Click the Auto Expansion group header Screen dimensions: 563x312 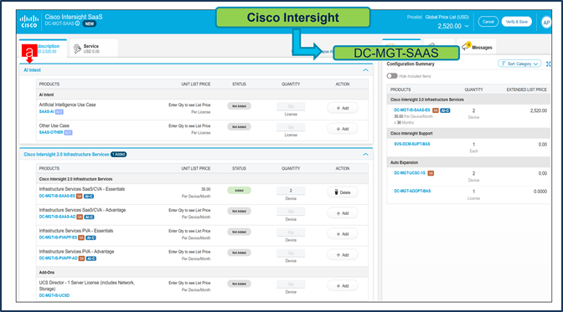pos(468,162)
